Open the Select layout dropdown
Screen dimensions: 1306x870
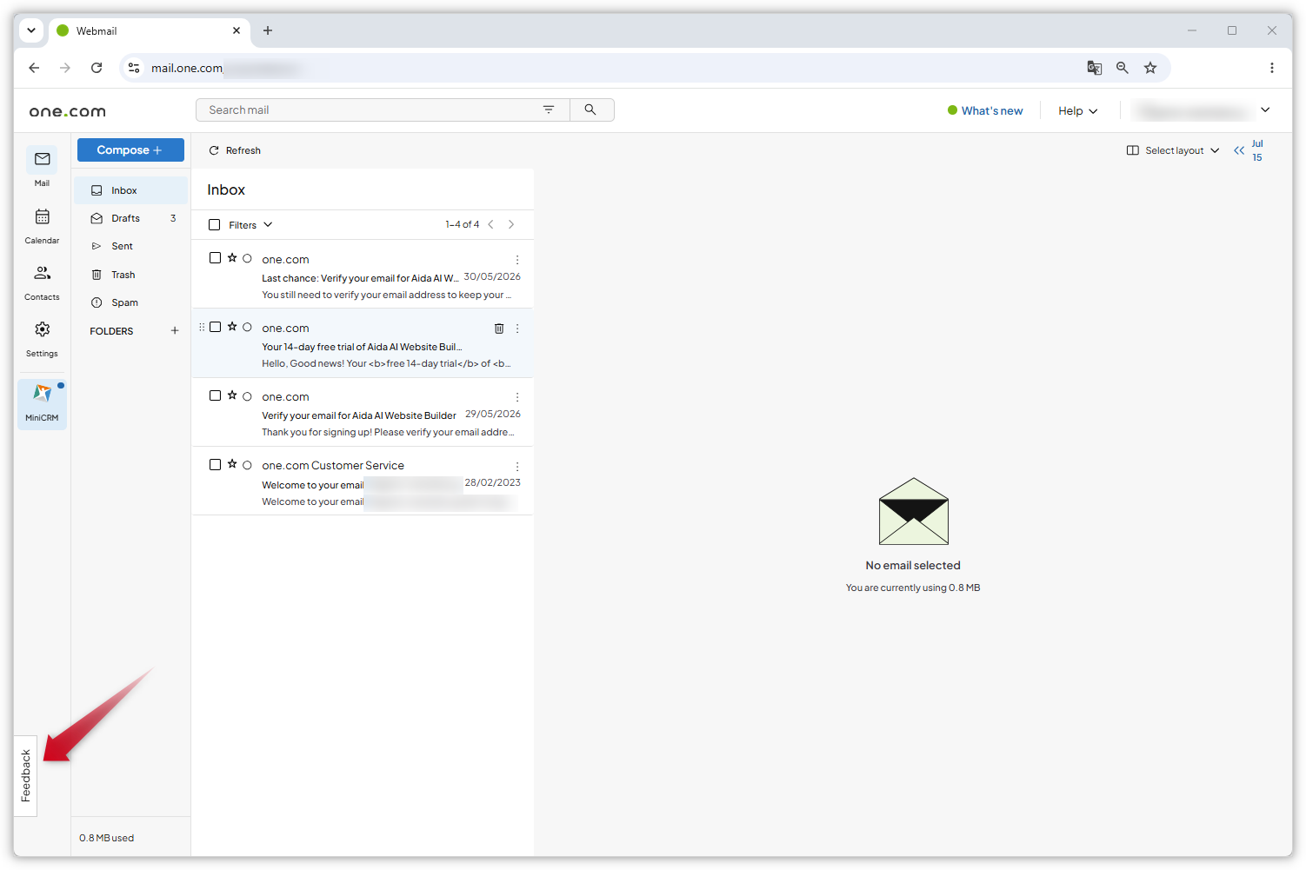[x=1173, y=150]
